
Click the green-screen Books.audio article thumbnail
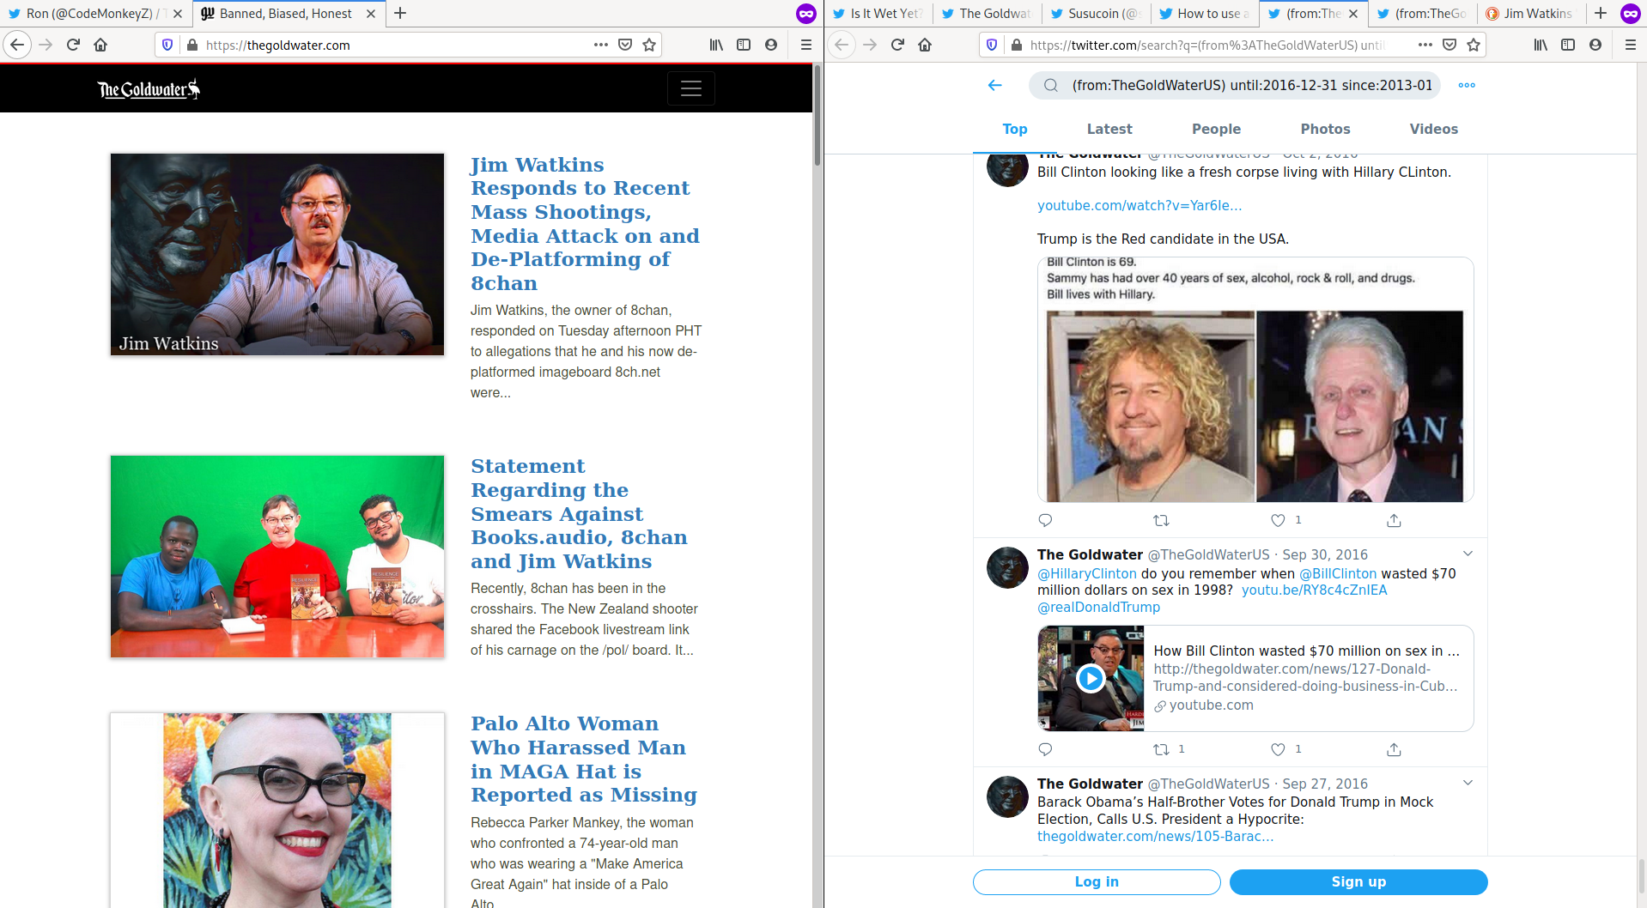(277, 556)
